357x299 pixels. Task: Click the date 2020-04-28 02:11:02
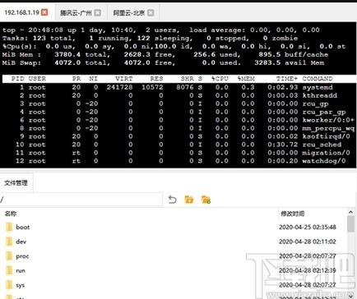click(308, 241)
